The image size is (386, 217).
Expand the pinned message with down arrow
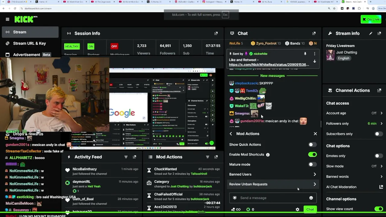click(315, 61)
